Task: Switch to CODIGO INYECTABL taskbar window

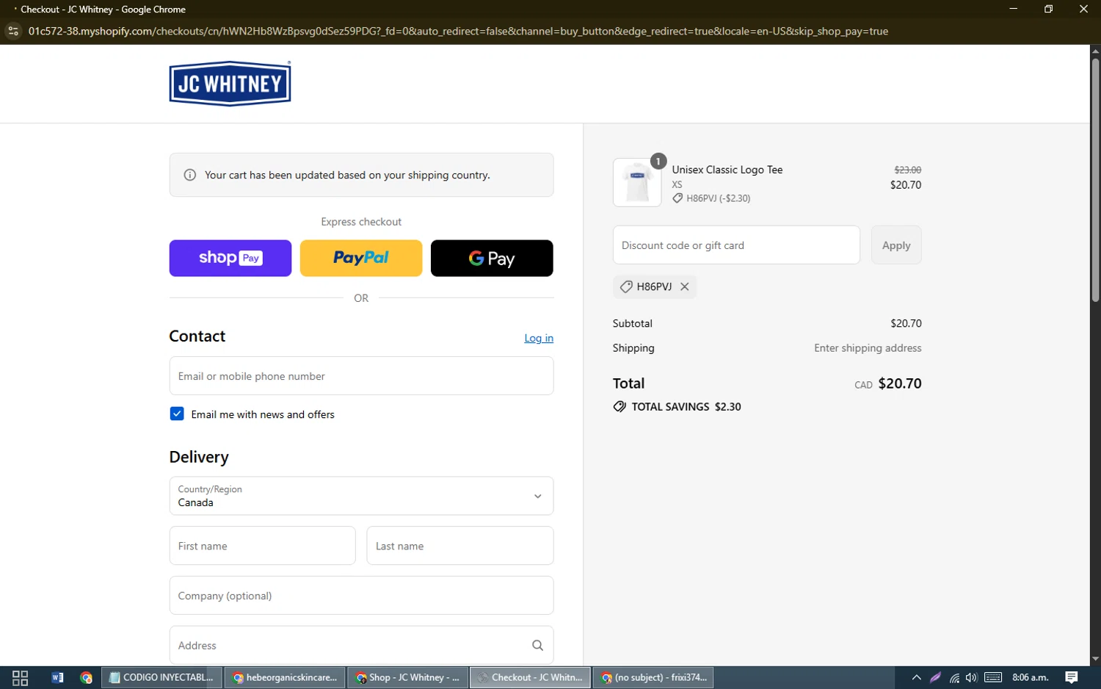Action: tap(161, 677)
